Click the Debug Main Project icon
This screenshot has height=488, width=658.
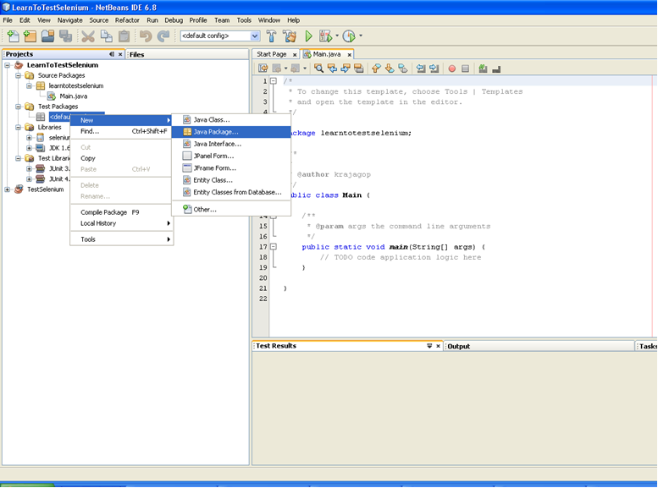(x=325, y=36)
